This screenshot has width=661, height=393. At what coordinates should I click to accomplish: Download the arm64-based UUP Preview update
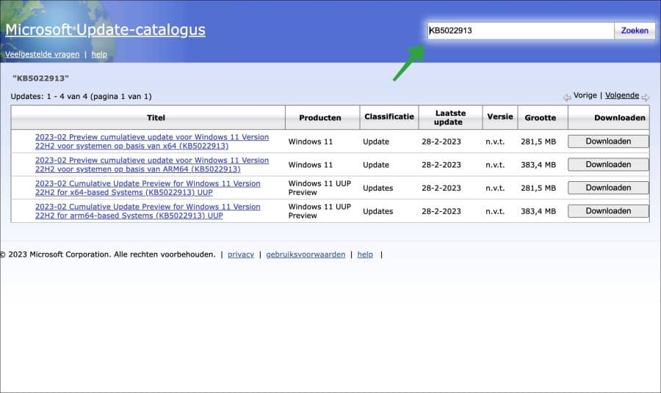608,211
